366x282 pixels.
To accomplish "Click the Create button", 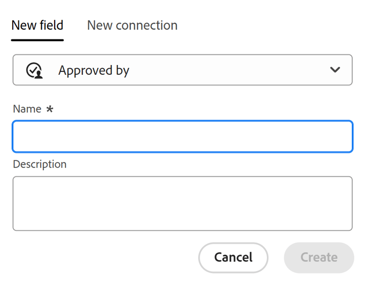I will (319, 257).
